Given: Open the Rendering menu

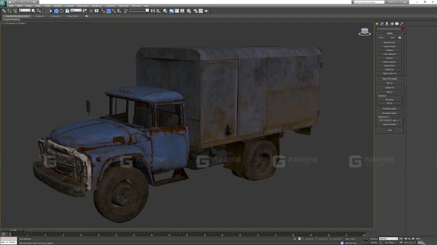Looking at the screenshot, I should (97, 6).
